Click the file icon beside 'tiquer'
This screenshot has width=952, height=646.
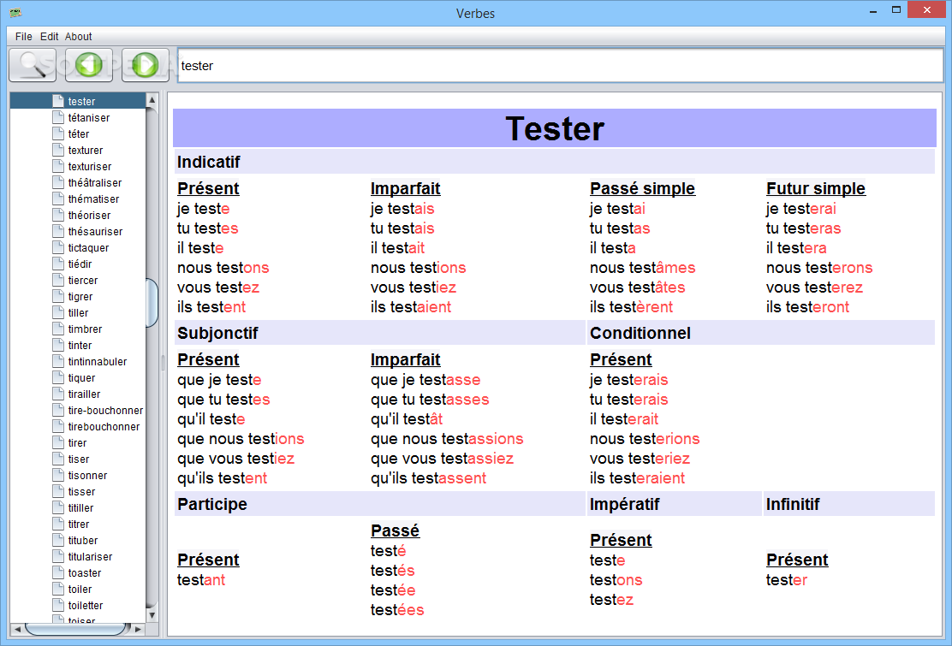click(x=58, y=377)
